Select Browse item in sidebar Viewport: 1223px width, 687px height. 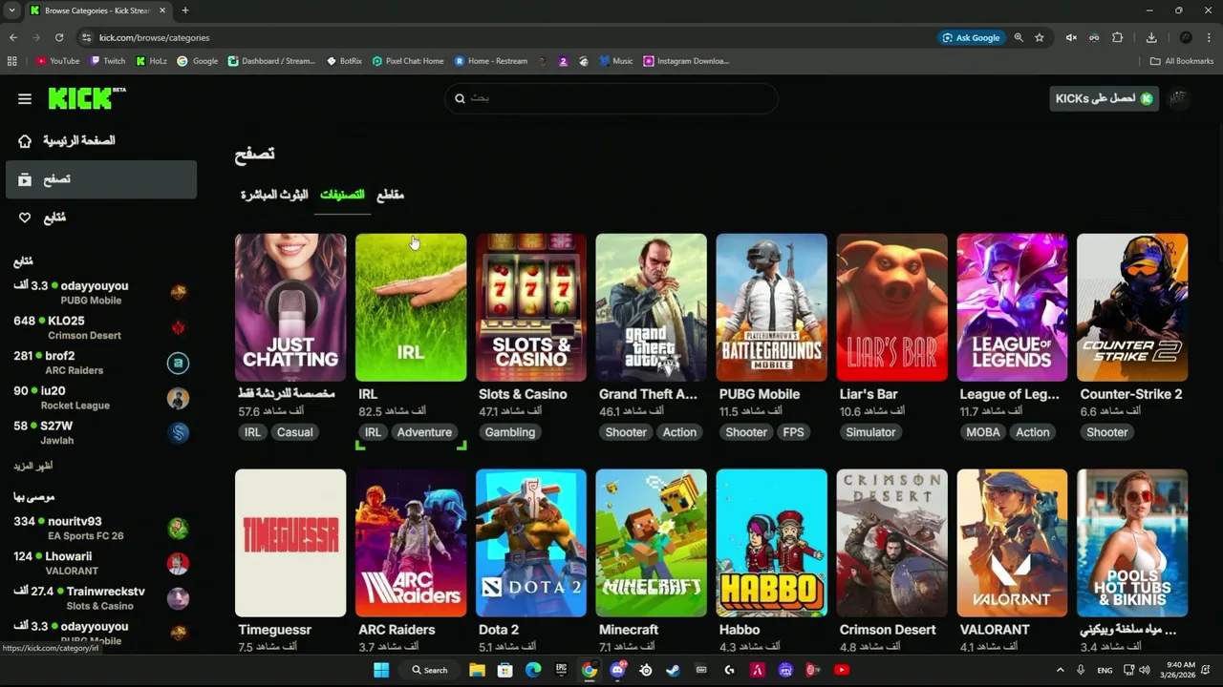coord(101,179)
